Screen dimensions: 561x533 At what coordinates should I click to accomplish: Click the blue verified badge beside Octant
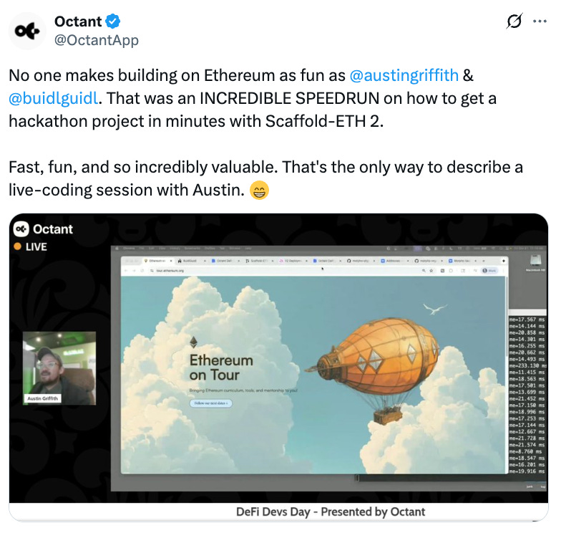pos(113,21)
